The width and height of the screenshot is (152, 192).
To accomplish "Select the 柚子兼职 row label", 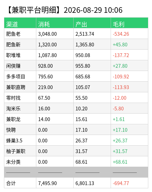I will click(16, 151).
